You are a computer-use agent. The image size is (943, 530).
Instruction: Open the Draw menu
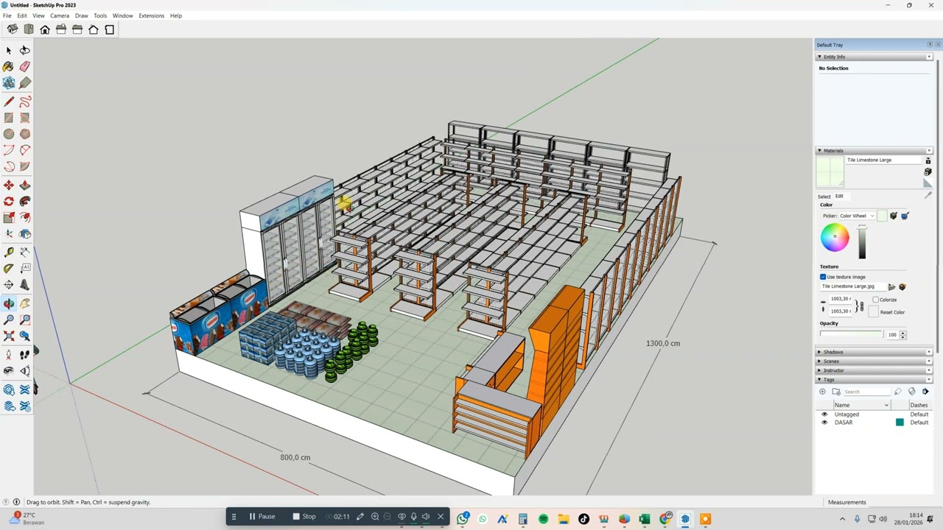pos(81,15)
